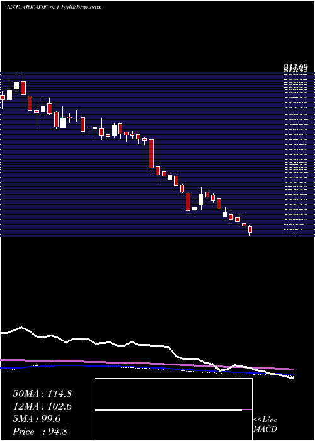Click the last red candlestick on chart
315x441 pixels.
(x=250, y=230)
